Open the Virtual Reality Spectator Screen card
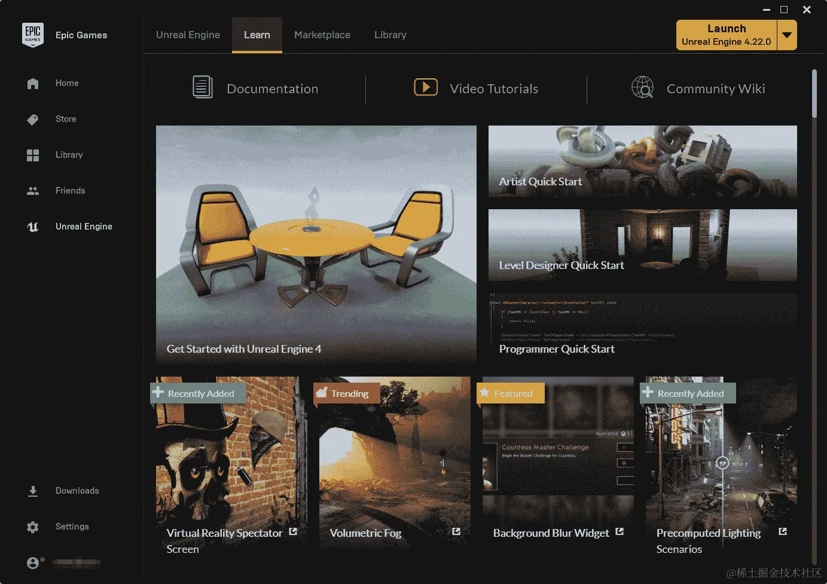The width and height of the screenshot is (827, 584). (x=231, y=466)
